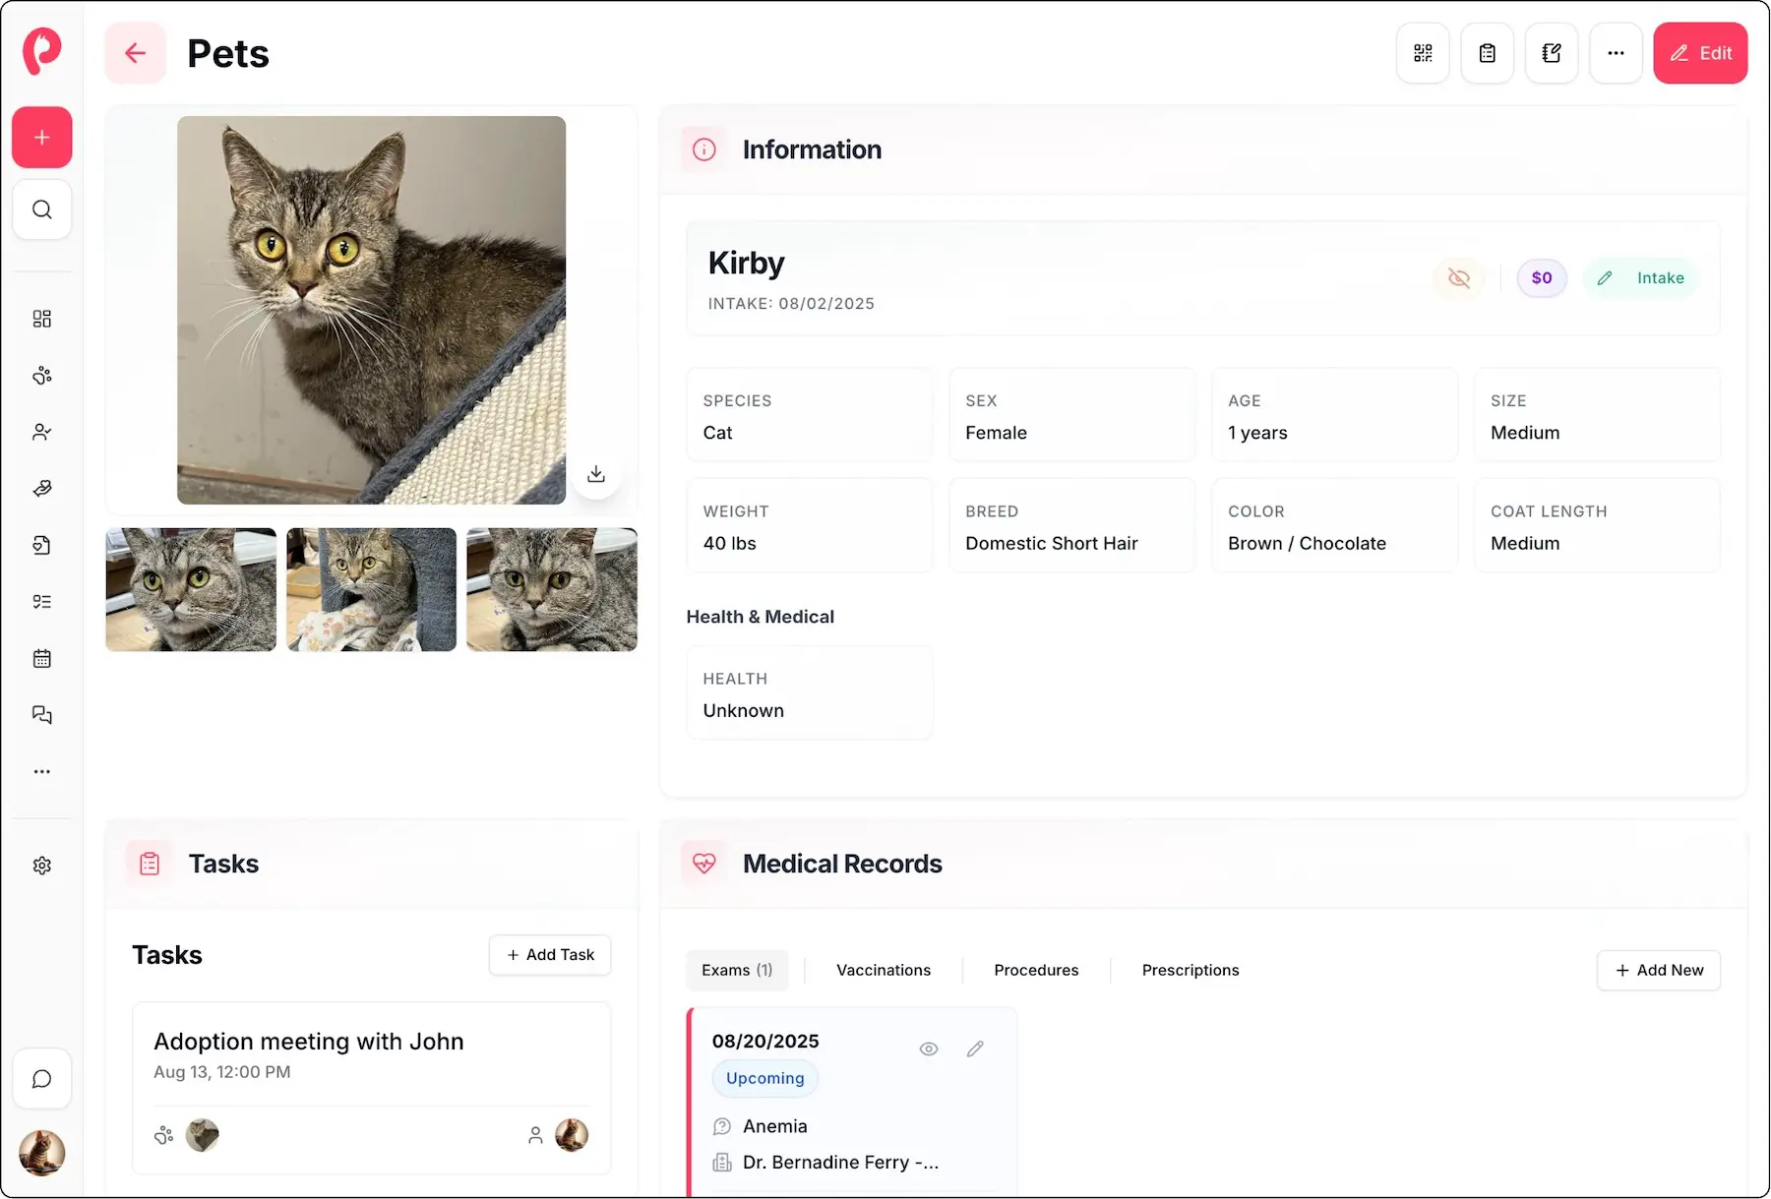The height and width of the screenshot is (1199, 1771).
Task: Click the note edit icon in header
Action: [1552, 53]
